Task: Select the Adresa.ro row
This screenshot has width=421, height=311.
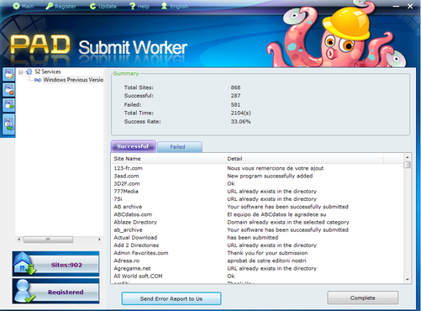Action: [257, 261]
